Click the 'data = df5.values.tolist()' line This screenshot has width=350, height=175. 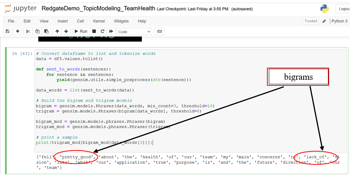69,59
